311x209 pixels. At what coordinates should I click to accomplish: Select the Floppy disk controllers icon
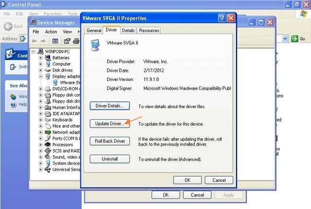48,95
